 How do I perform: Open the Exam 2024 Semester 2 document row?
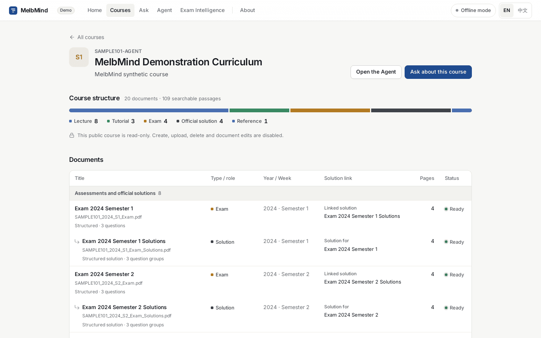click(270, 283)
